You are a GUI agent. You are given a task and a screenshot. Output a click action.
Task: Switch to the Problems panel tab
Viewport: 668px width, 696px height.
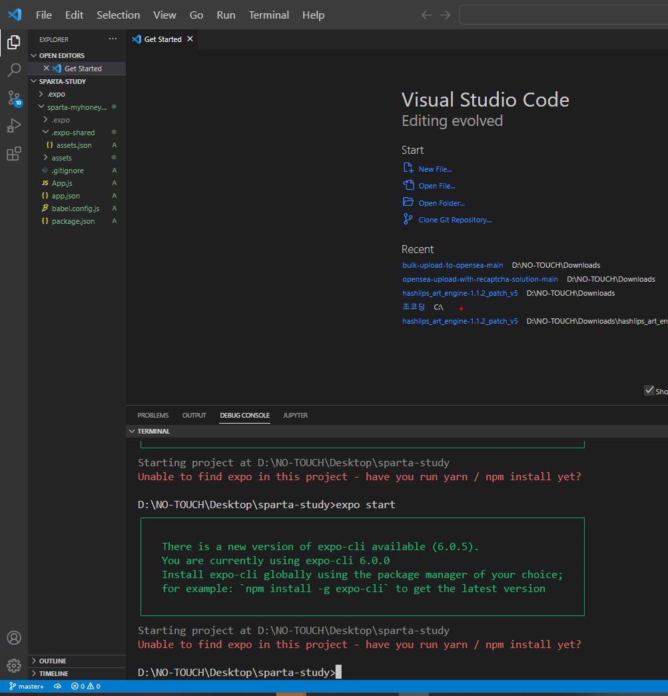(153, 415)
